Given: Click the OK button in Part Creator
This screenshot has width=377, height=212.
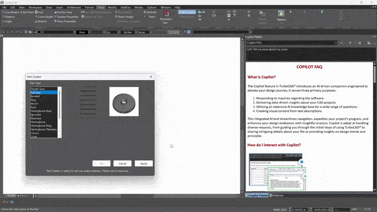Looking at the screenshot, I should click(101, 163).
